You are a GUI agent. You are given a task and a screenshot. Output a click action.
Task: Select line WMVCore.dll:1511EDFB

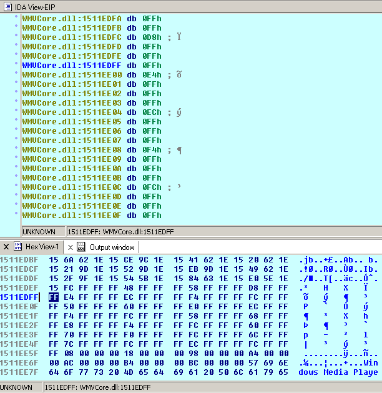tap(92, 28)
